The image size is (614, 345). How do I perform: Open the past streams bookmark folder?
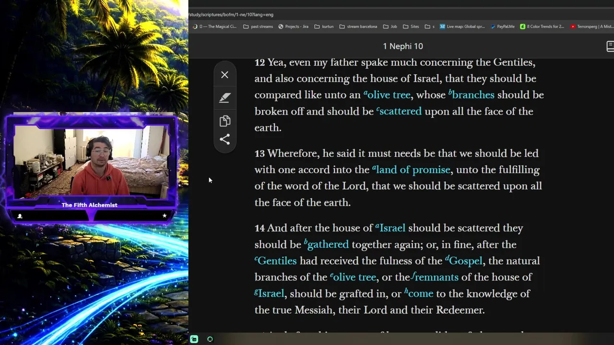(x=258, y=27)
